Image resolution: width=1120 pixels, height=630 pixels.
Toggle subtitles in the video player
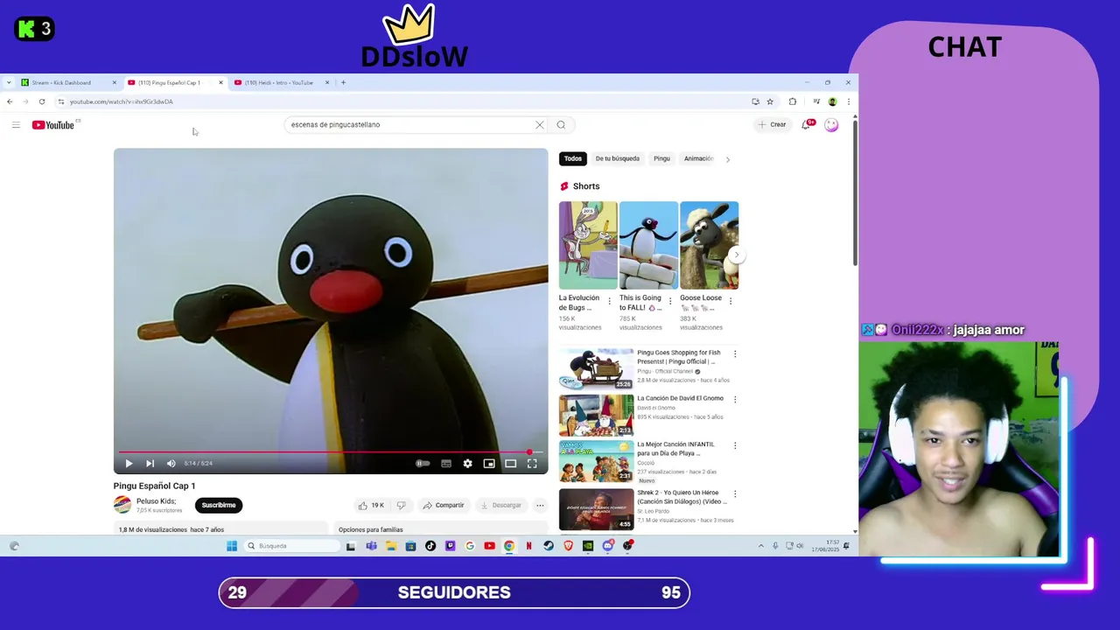click(446, 464)
